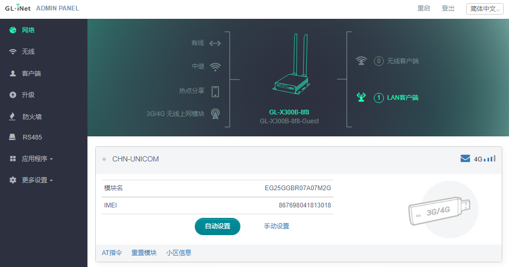Expand the 更多设置 more settings menu
This screenshot has height=267, width=509.
[37, 180]
